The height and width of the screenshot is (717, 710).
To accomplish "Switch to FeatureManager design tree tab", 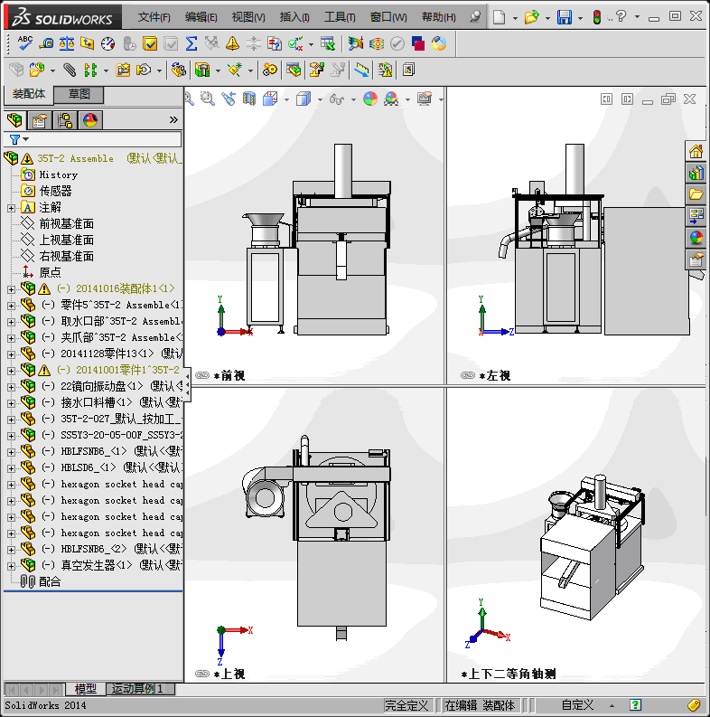I will pos(14,121).
